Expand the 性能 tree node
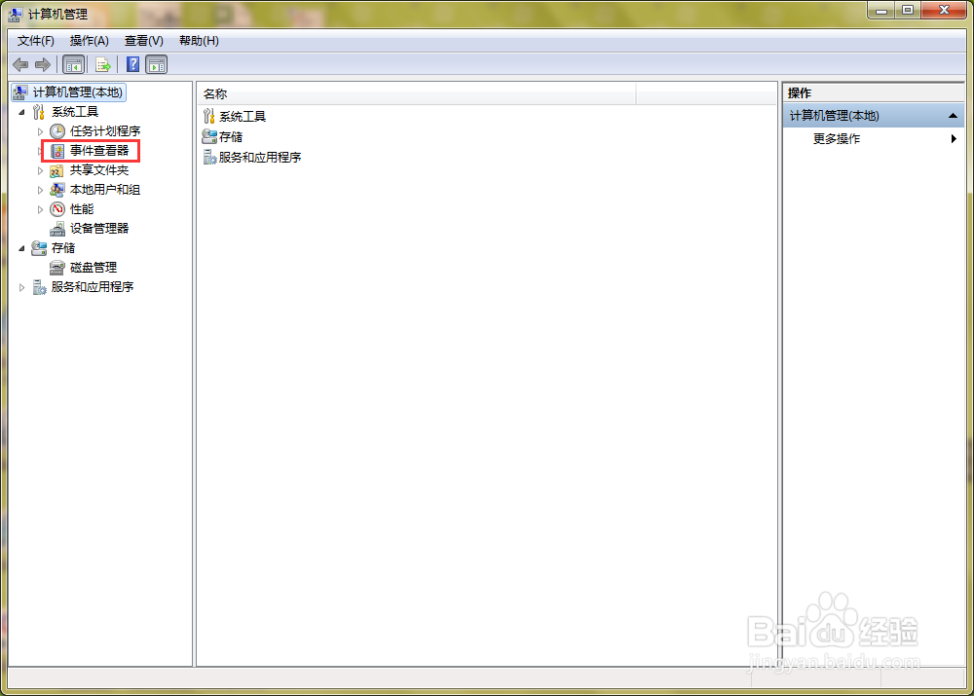Screen dimensions: 974x696 40,210
